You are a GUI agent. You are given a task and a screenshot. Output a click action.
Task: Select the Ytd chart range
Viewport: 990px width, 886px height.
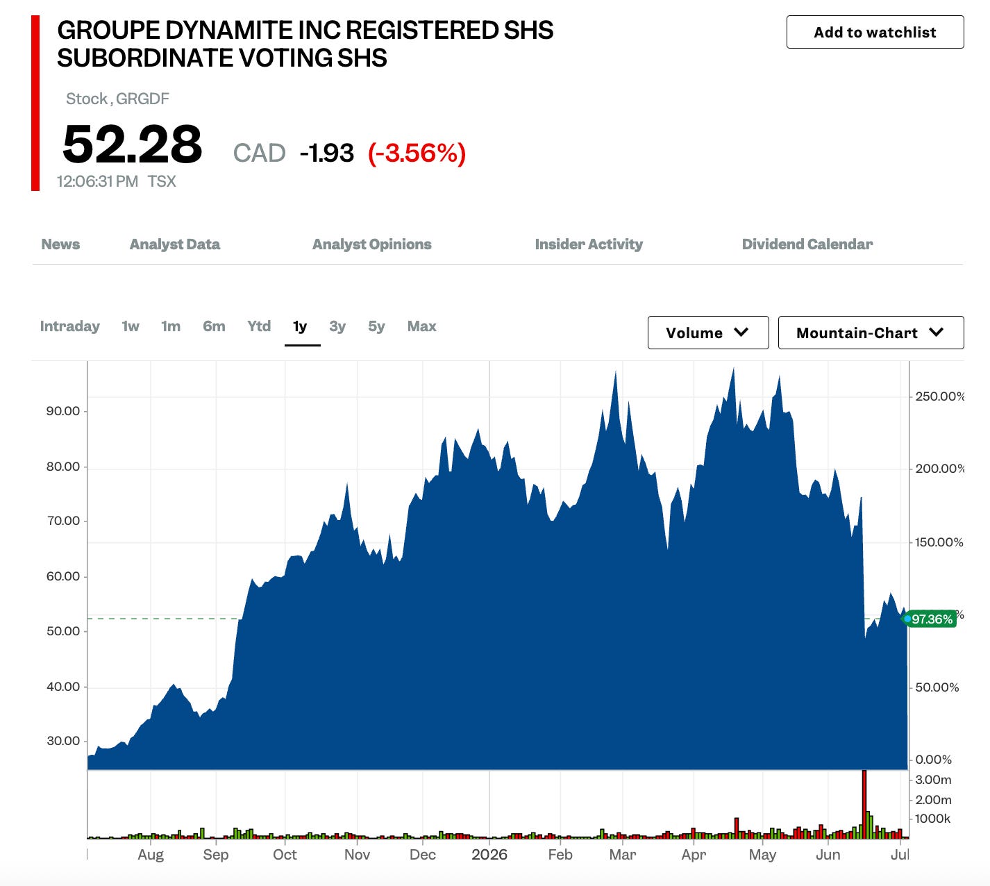point(259,326)
